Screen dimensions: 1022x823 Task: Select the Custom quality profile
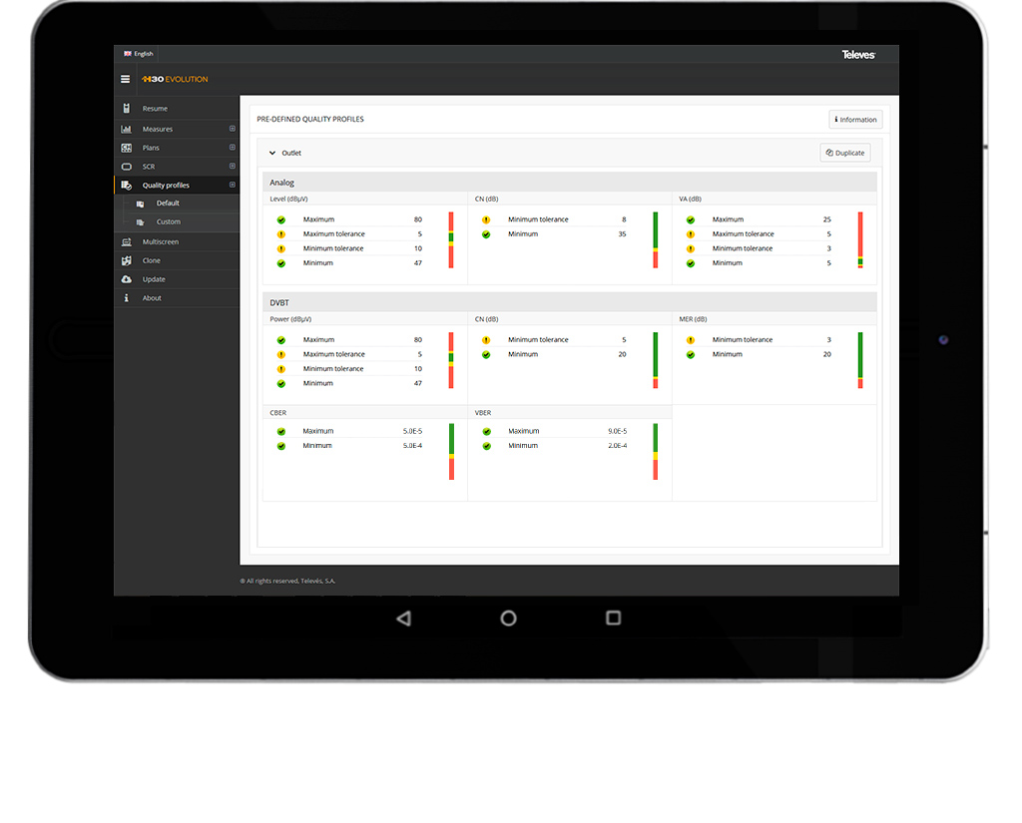click(168, 222)
